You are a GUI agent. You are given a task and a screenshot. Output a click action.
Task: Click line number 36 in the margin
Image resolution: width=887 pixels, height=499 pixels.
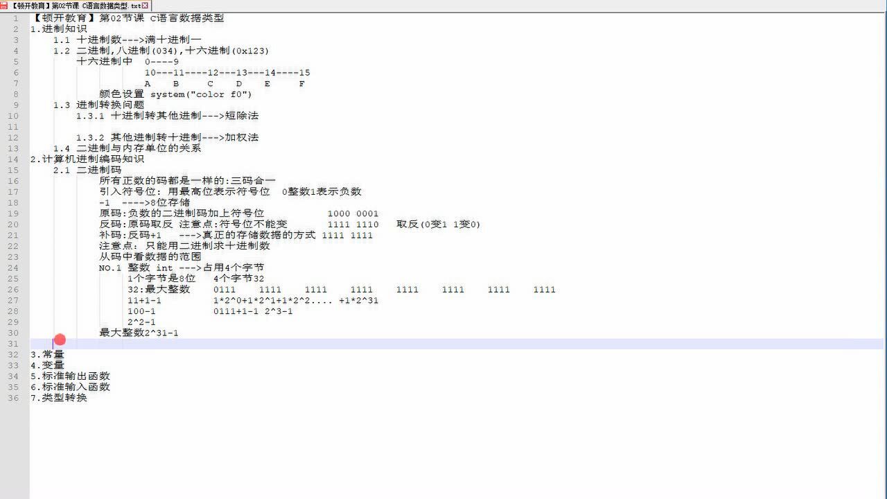click(x=15, y=398)
